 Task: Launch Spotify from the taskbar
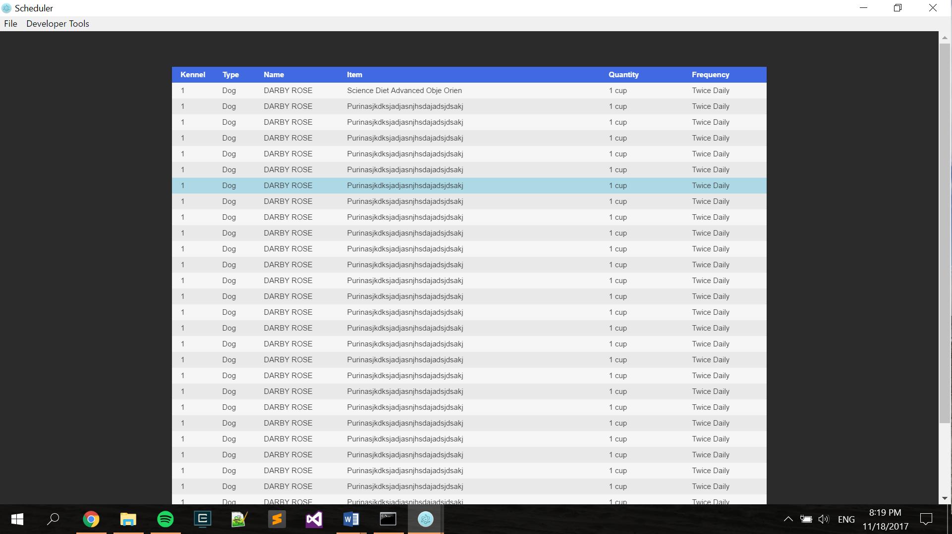(166, 519)
